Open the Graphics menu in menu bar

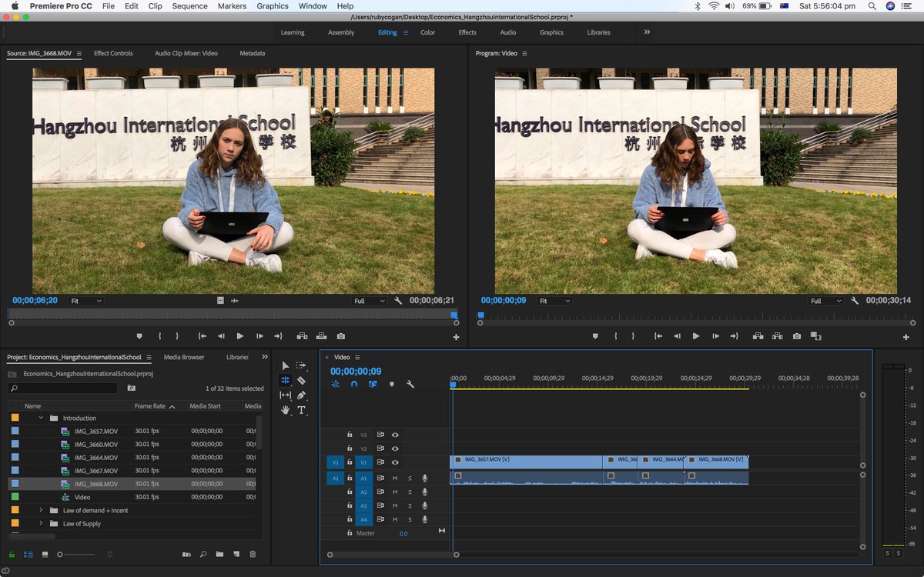273,6
